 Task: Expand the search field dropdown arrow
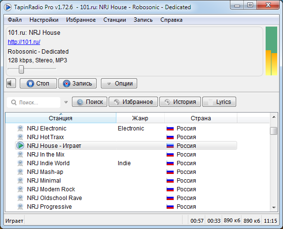(x=66, y=102)
